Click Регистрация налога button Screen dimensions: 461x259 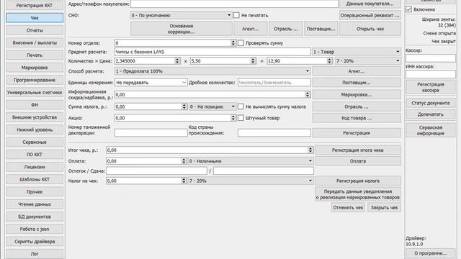tap(358, 181)
